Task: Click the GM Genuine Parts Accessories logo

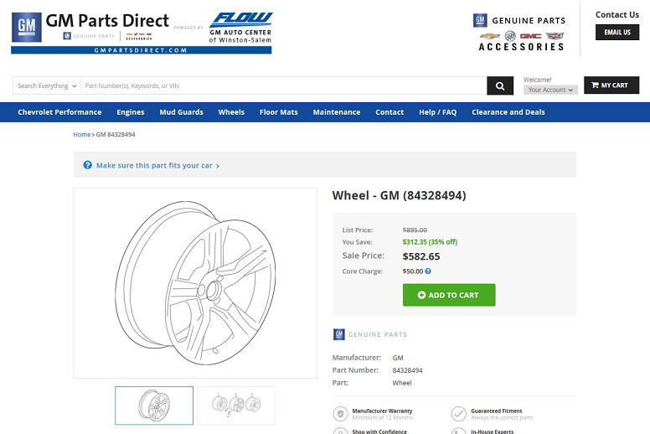Action: (x=520, y=33)
